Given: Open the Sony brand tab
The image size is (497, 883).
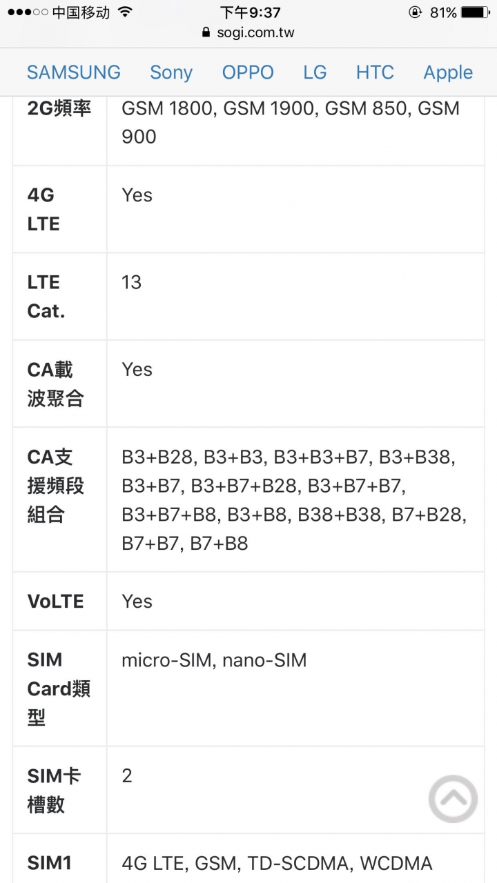Looking at the screenshot, I should point(171,72).
